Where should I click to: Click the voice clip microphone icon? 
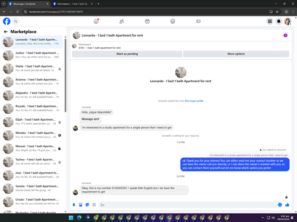pos(74,205)
